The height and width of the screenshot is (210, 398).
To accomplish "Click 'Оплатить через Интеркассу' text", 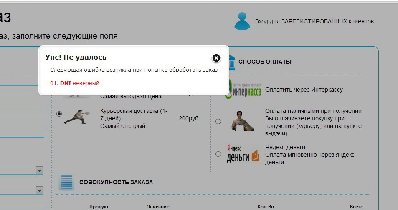I will point(304,90).
